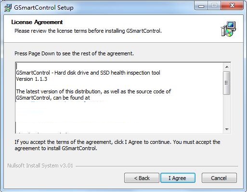247x192 pixels.
Task: Click the License Agreement heading
Action: point(37,22)
